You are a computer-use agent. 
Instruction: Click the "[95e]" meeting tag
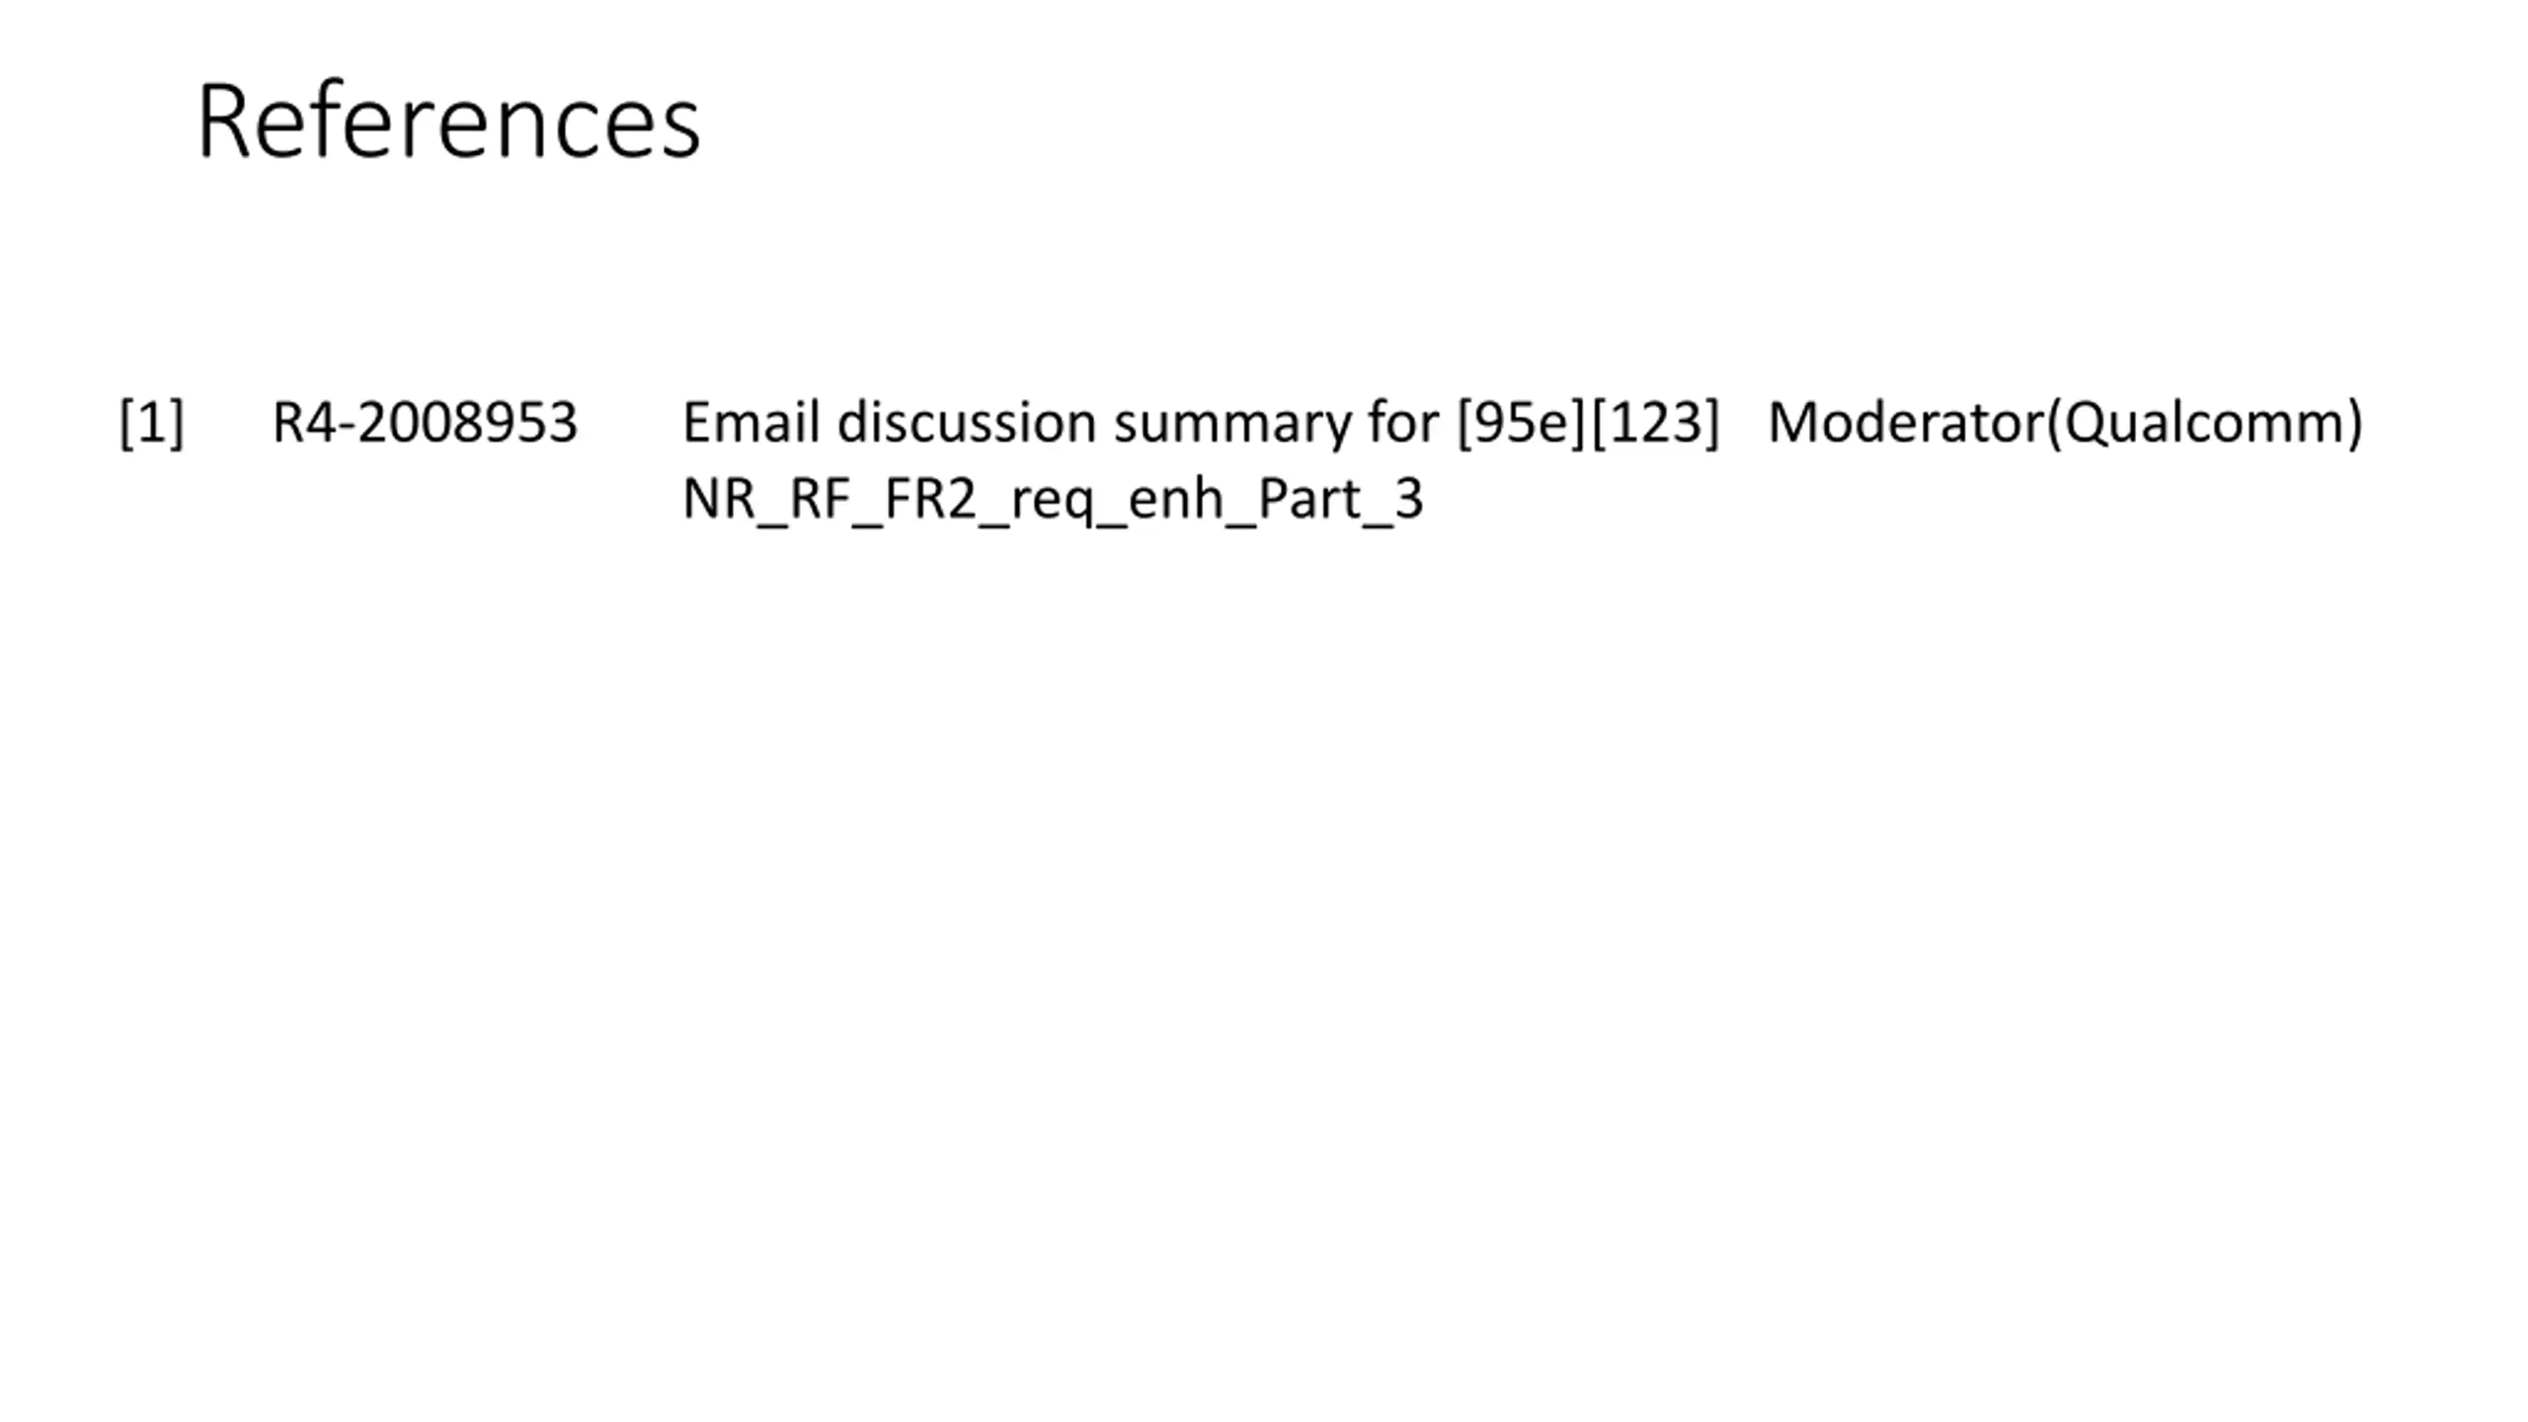tap(1521, 423)
